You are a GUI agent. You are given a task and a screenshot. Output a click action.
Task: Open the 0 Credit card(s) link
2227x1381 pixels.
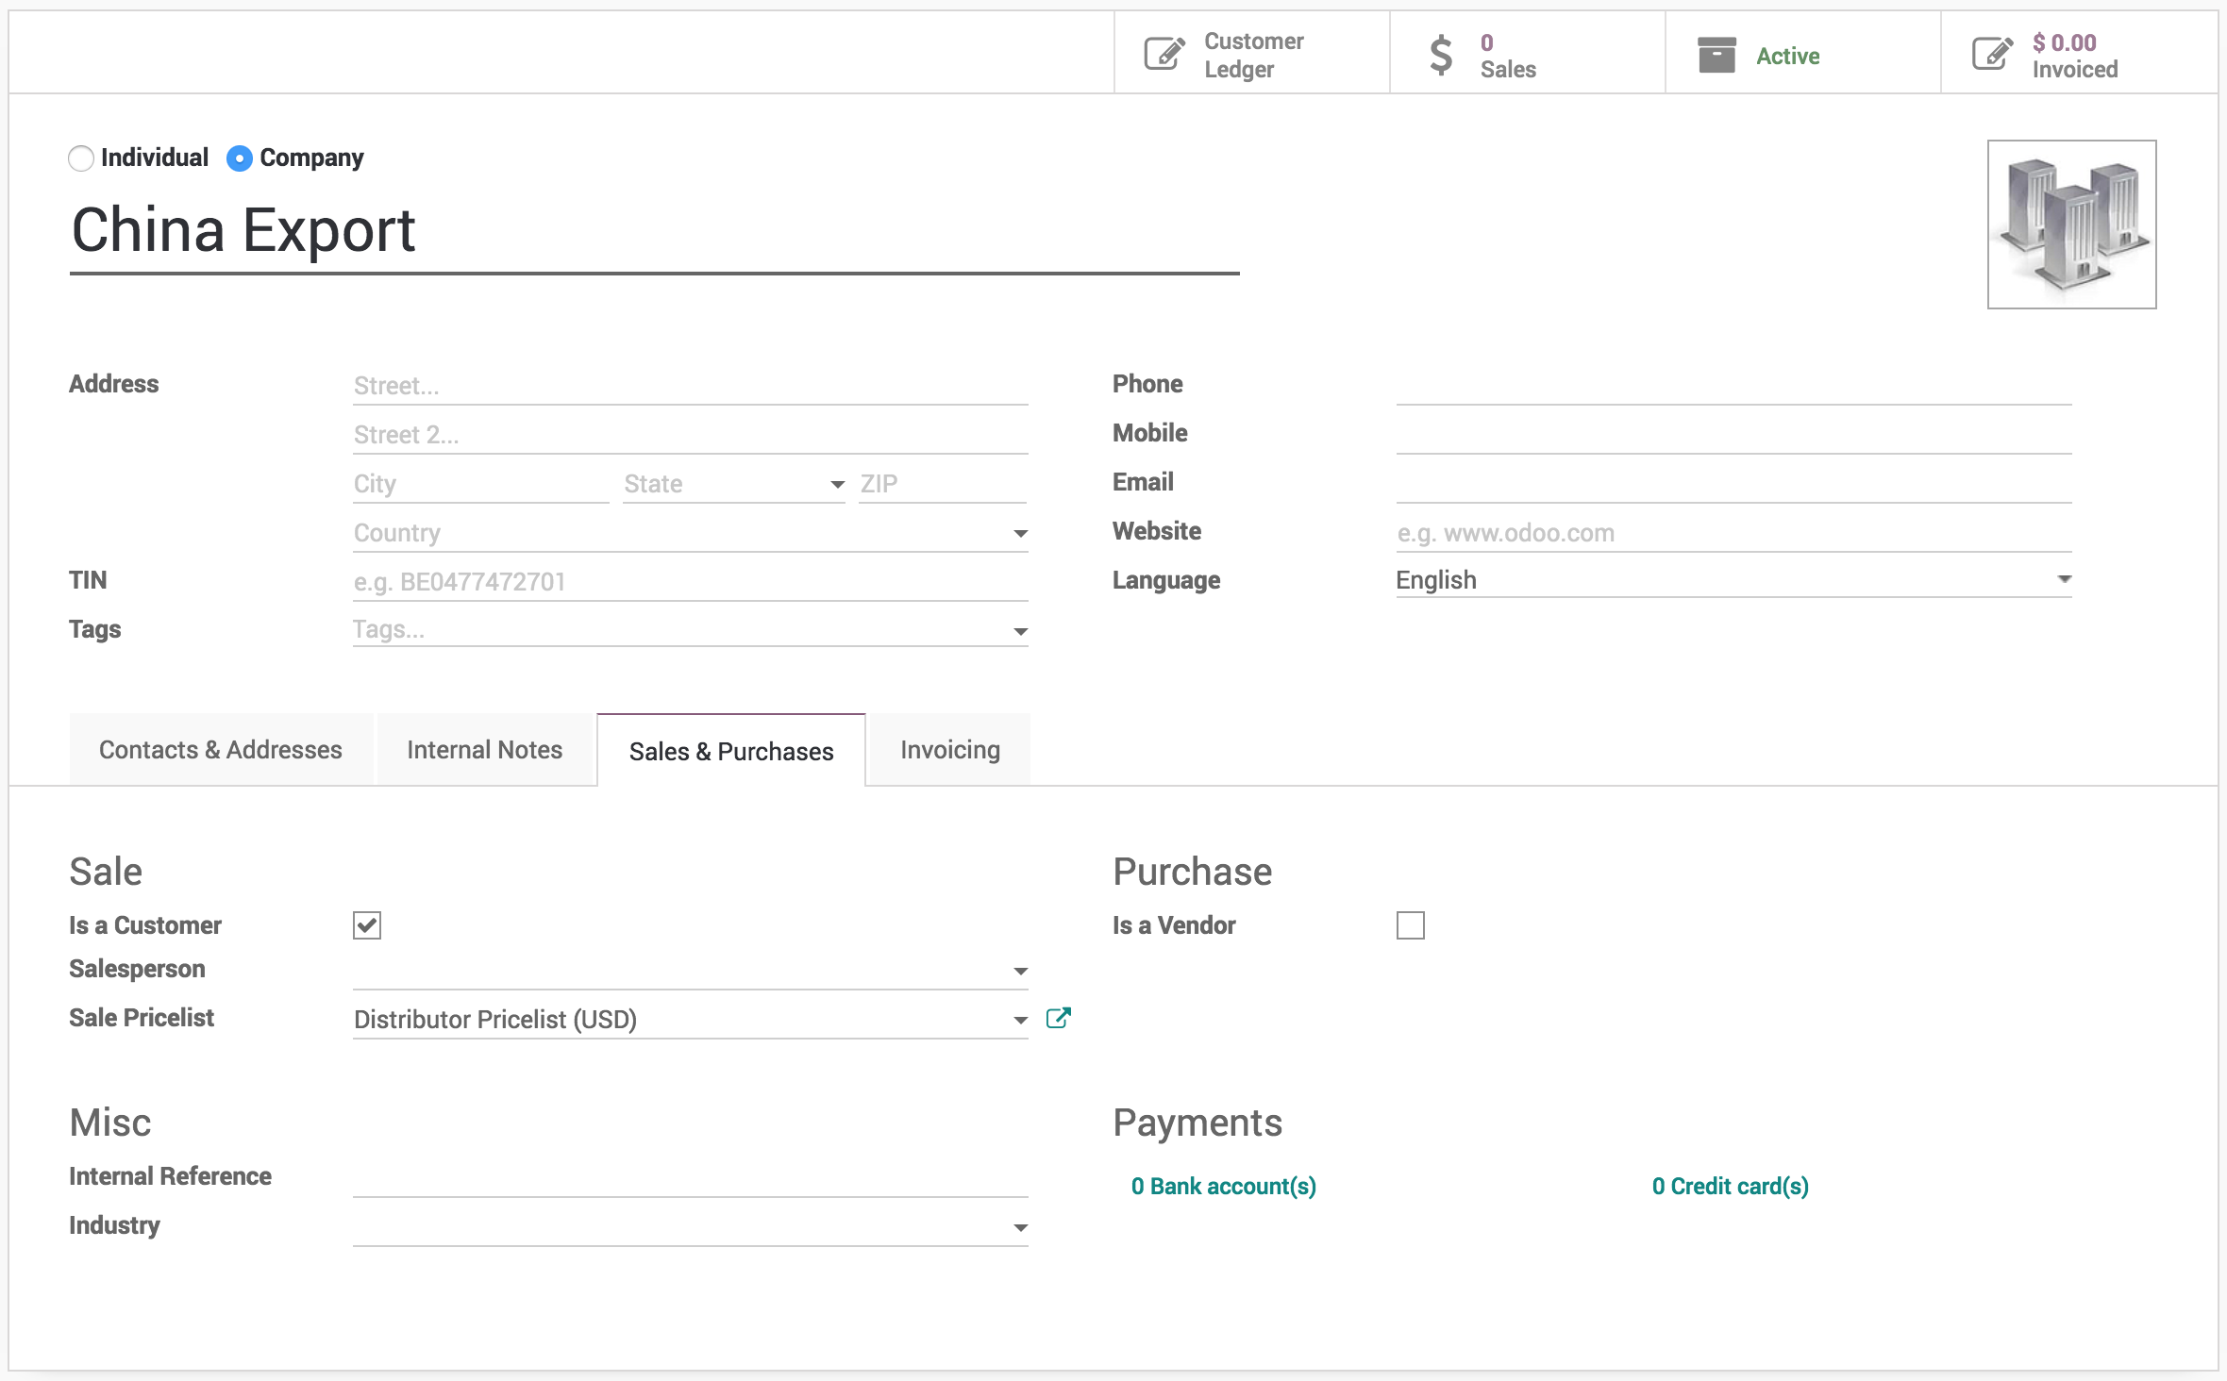1730,1186
